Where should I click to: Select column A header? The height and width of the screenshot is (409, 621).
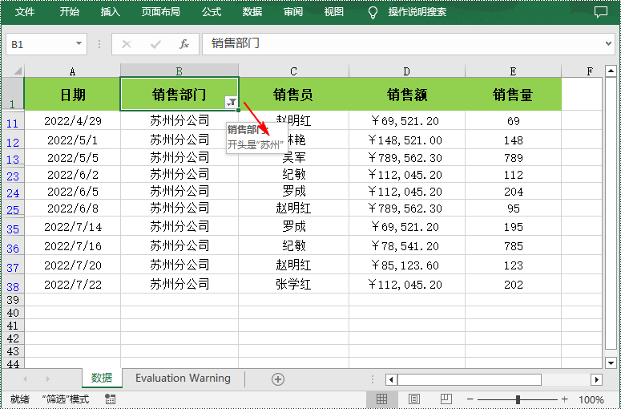point(72,71)
